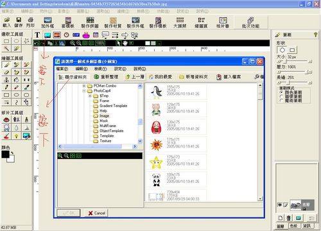Click the 載入 (Load) toolbar icon
Image resolution: width=321 pixels, height=231 pixels.
[7, 22]
